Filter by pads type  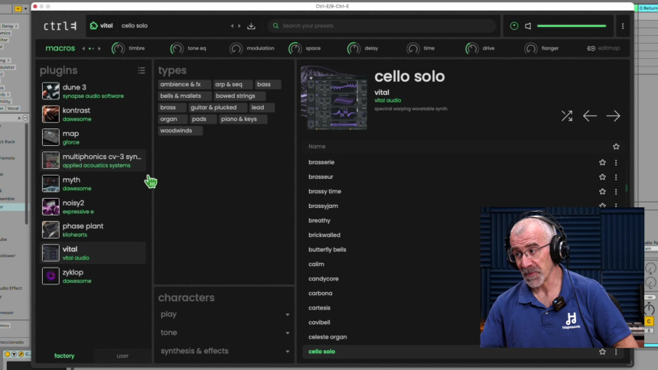(203, 119)
